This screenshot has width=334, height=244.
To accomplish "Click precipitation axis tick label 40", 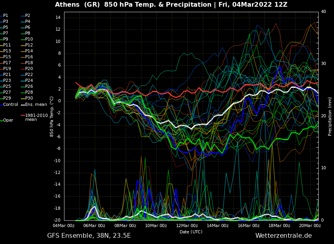I will pos(323,11).
